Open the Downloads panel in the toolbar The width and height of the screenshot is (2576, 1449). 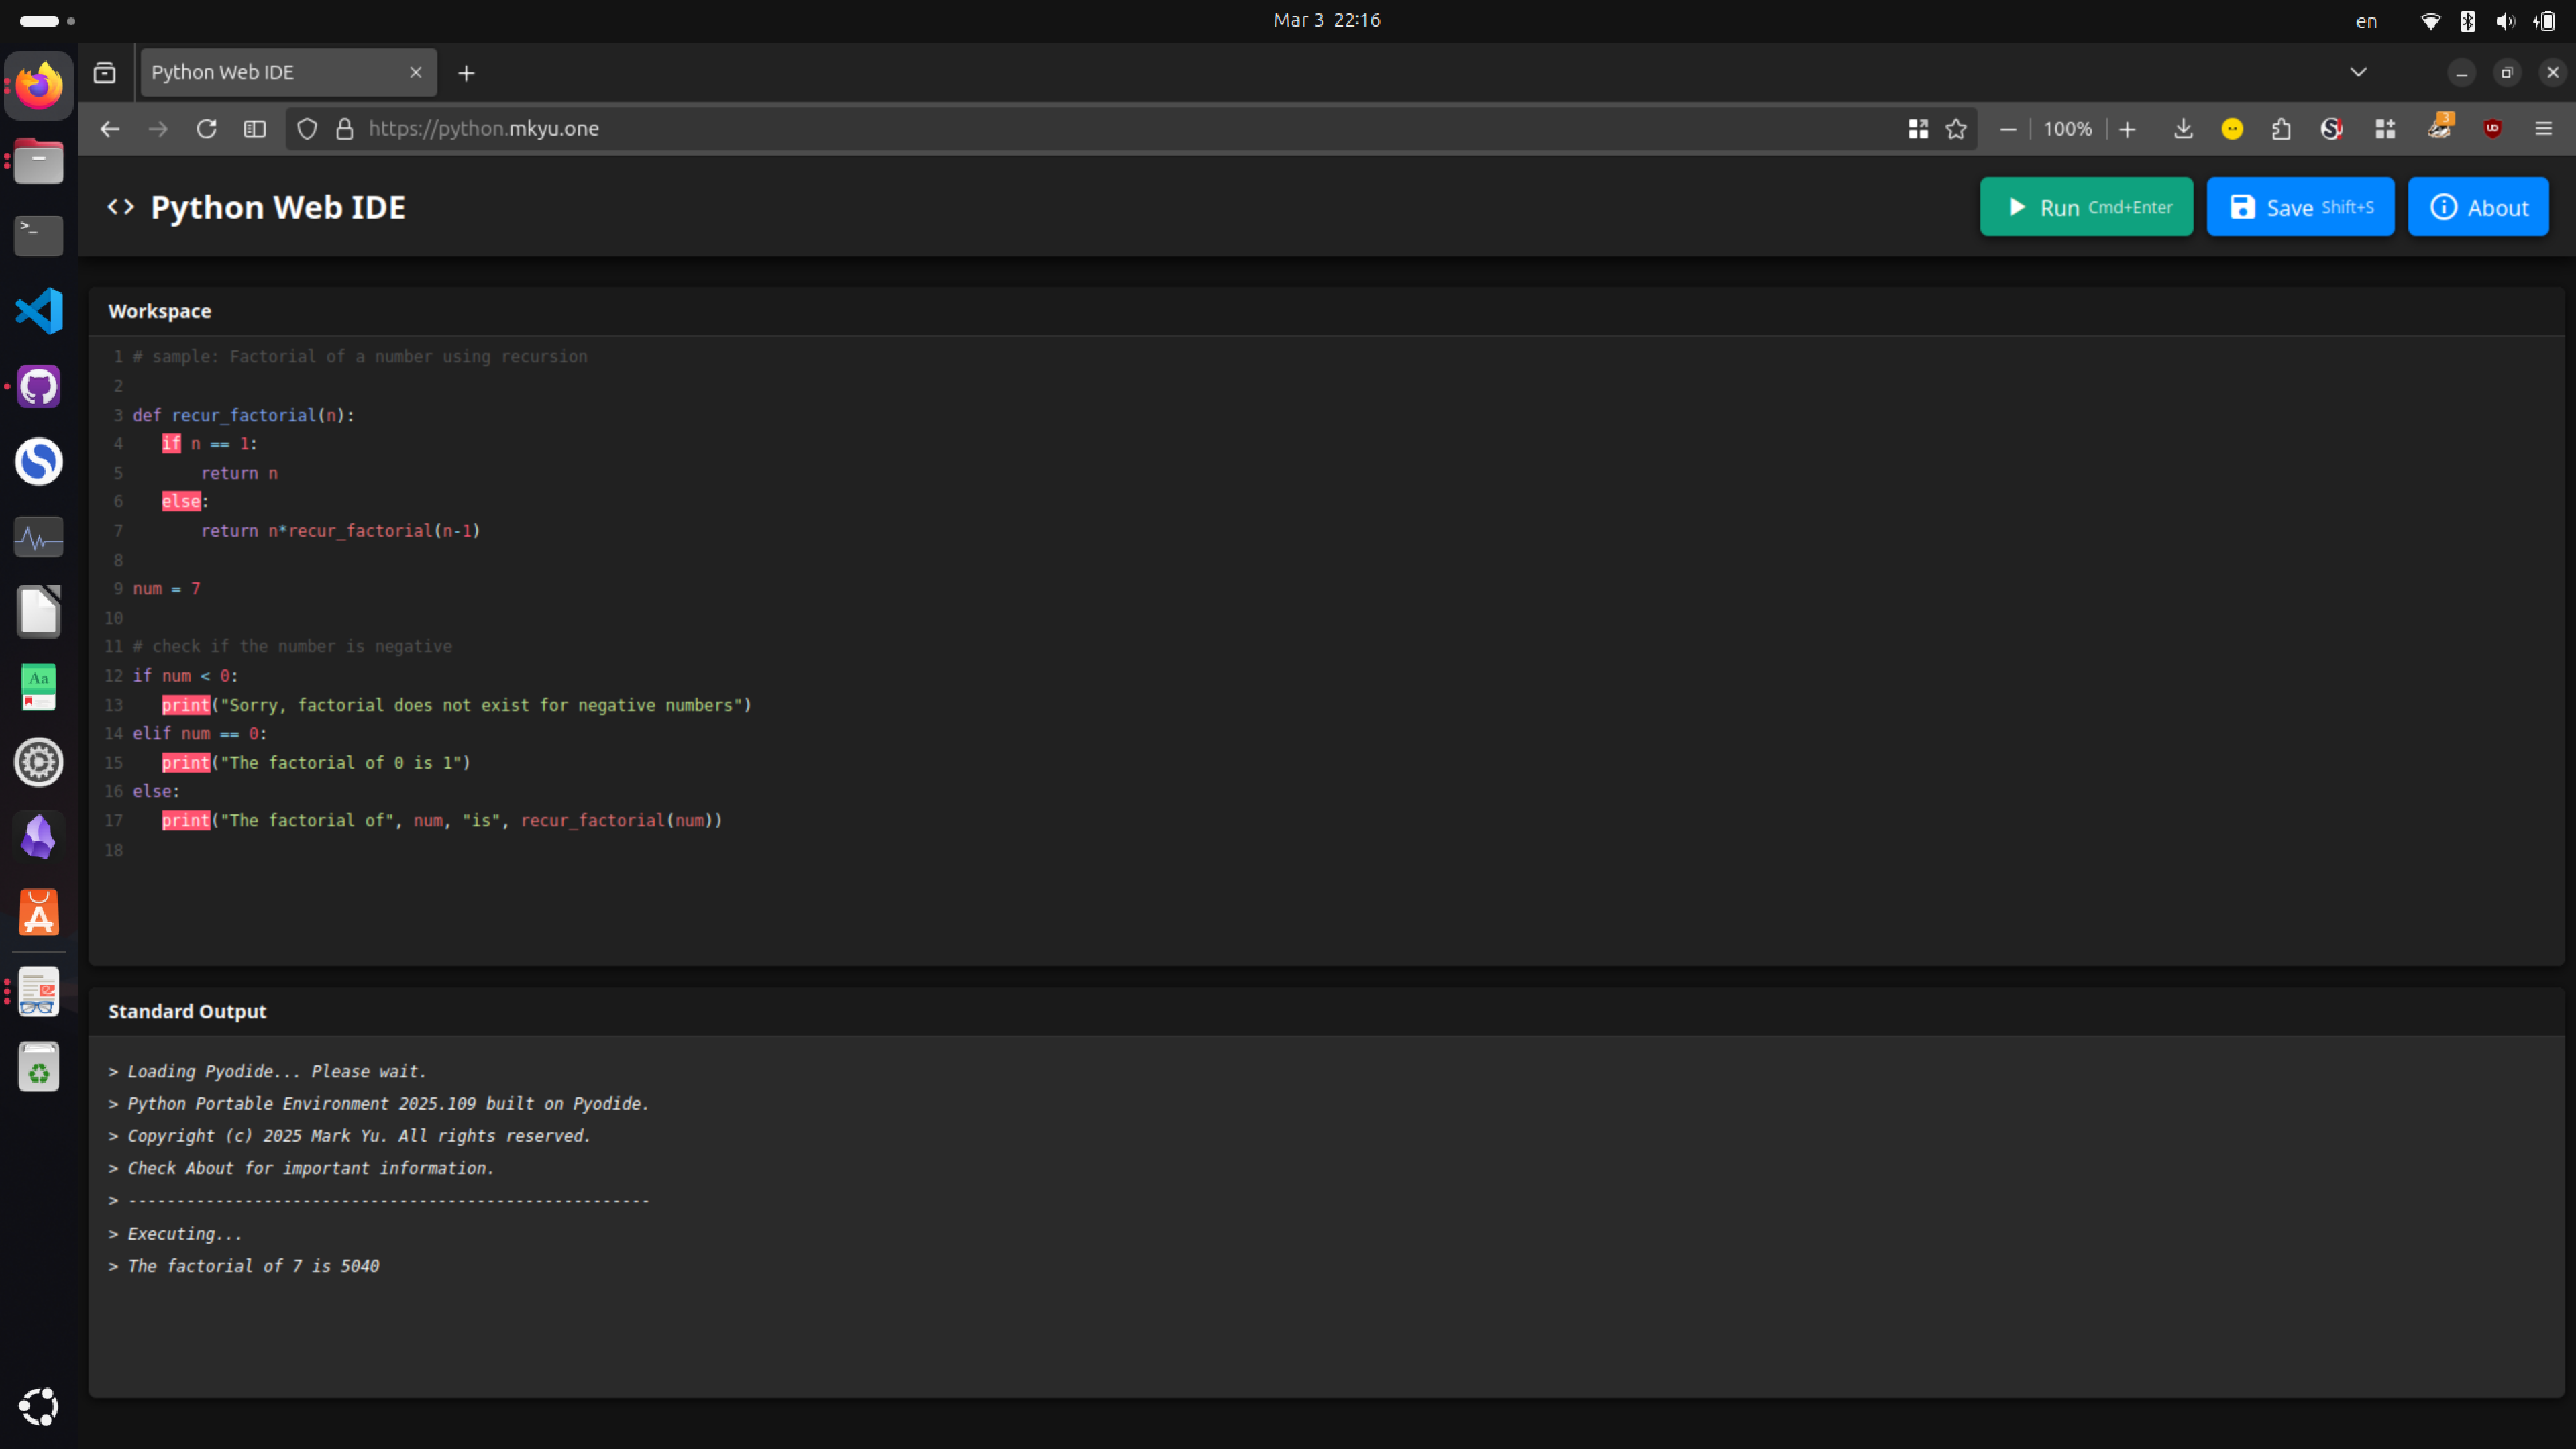click(2183, 128)
